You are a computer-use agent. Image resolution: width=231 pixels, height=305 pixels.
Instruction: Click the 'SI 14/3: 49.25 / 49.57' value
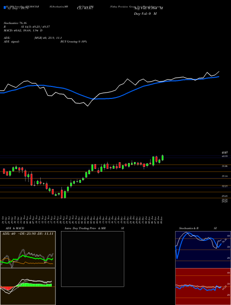[36, 27]
